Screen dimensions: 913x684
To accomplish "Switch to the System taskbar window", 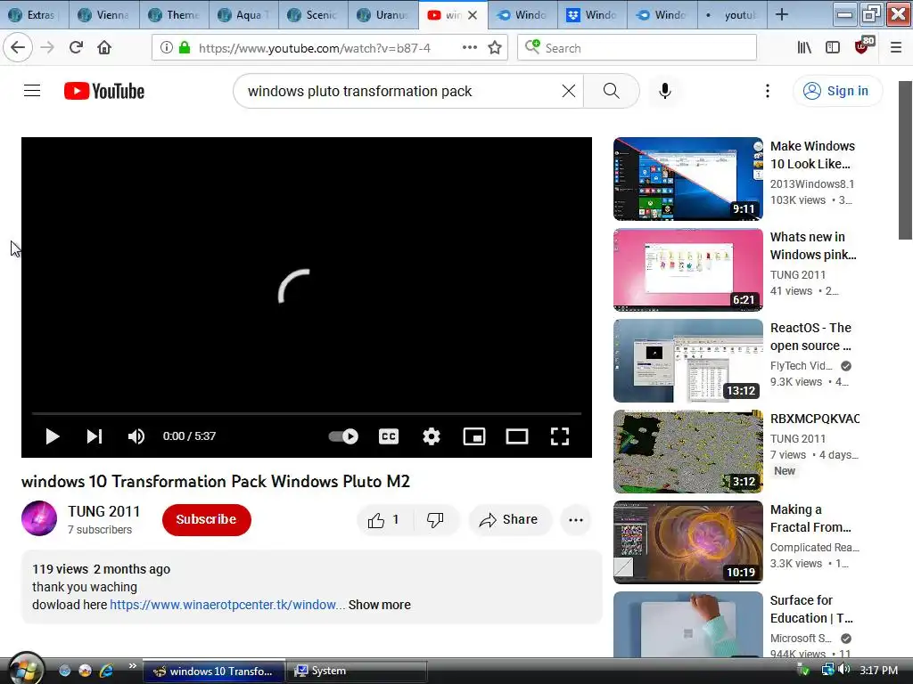I will [357, 671].
